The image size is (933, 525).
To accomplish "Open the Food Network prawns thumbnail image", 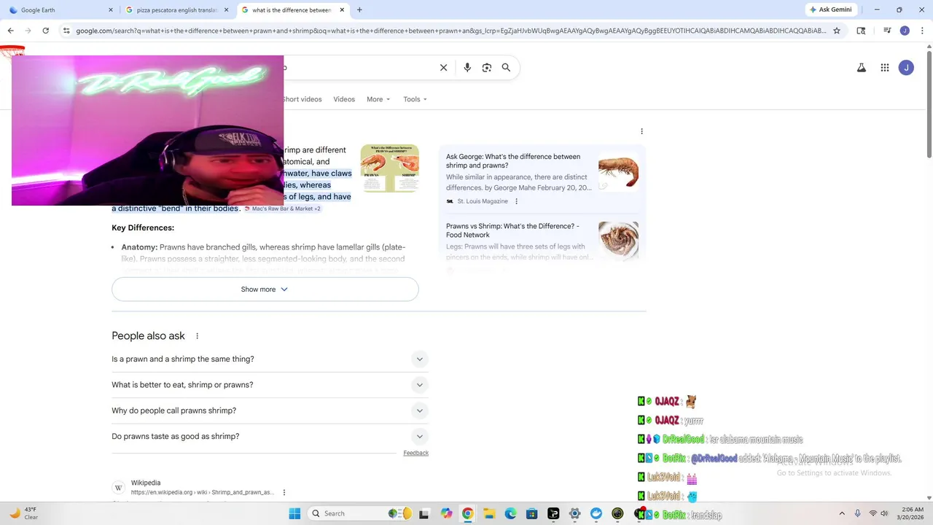I will click(x=618, y=241).
